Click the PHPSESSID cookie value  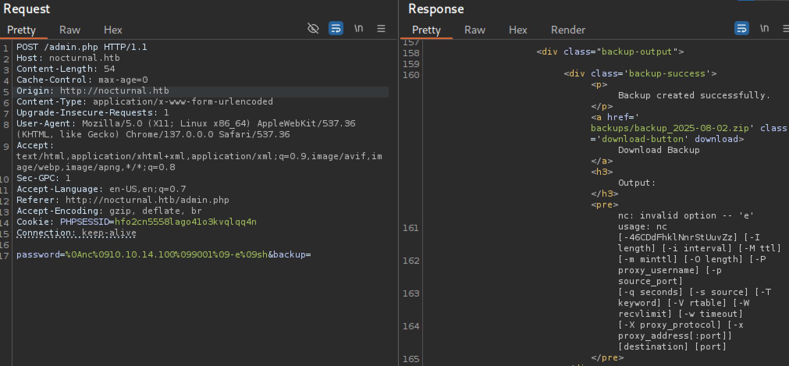186,222
